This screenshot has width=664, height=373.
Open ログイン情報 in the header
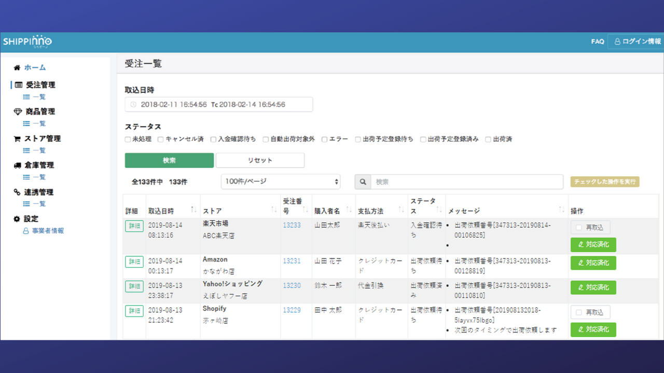pos(638,41)
